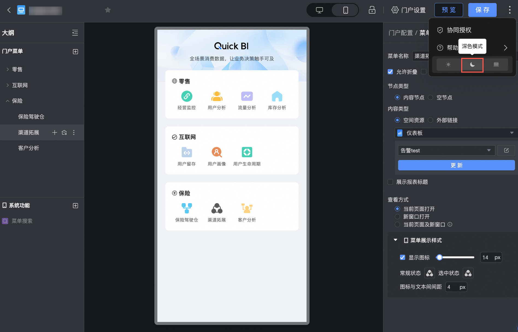Switch to light theme mode
This screenshot has width=518, height=332.
click(448, 65)
